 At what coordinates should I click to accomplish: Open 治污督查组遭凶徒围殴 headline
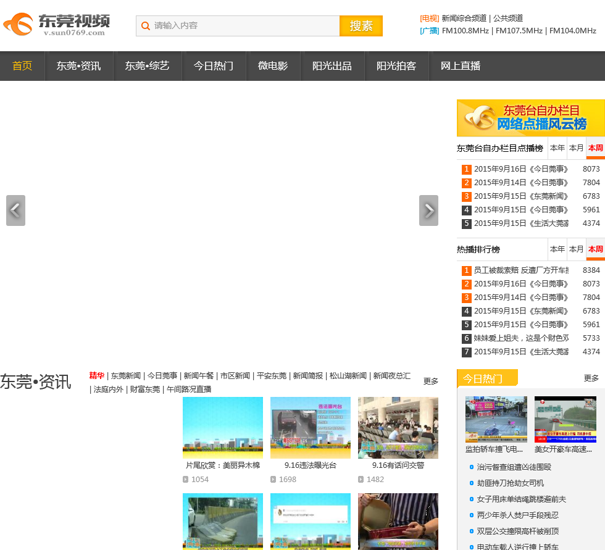514,467
